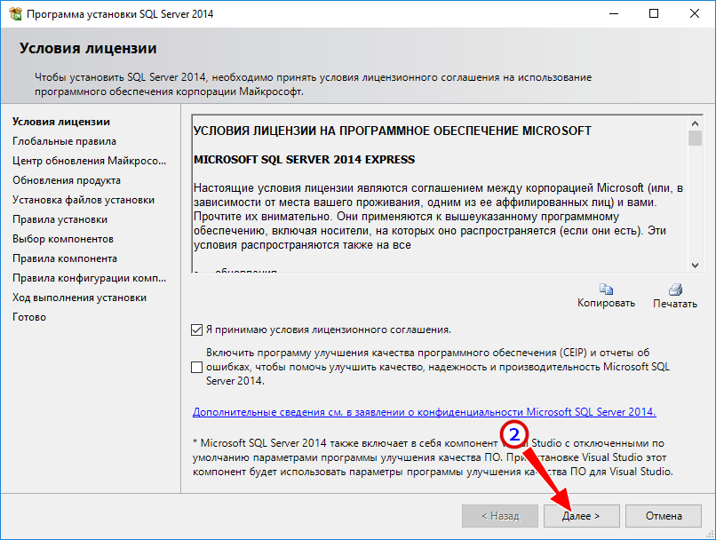Click the disabled < Назад button

click(x=500, y=516)
